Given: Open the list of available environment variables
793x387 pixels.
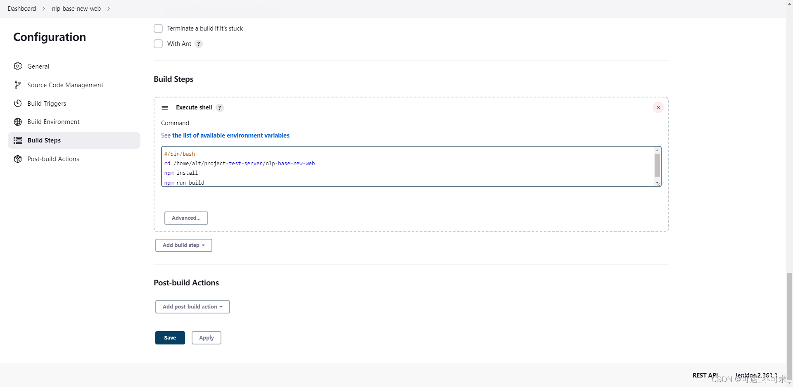Looking at the screenshot, I should pos(231,135).
